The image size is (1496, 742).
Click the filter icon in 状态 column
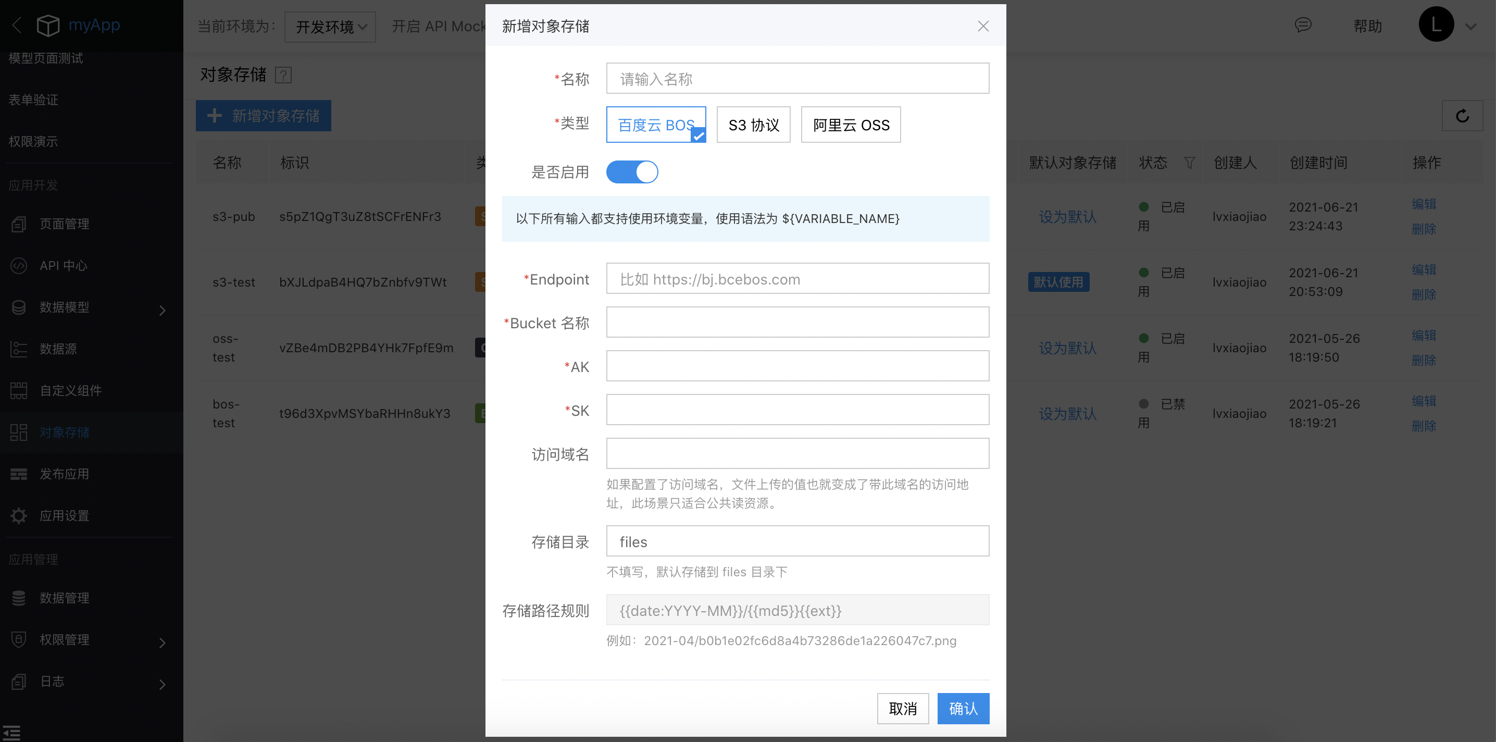(x=1189, y=163)
